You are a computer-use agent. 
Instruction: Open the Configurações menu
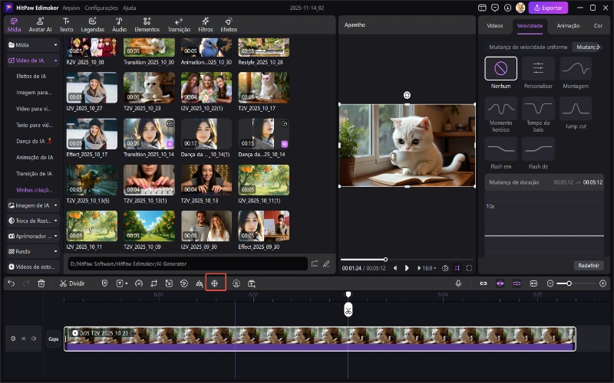(x=101, y=7)
